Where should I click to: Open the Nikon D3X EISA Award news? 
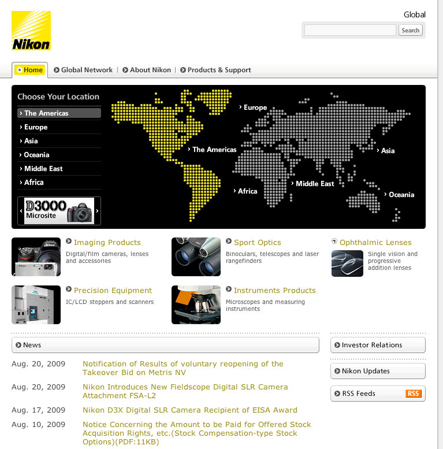pyautogui.click(x=190, y=410)
